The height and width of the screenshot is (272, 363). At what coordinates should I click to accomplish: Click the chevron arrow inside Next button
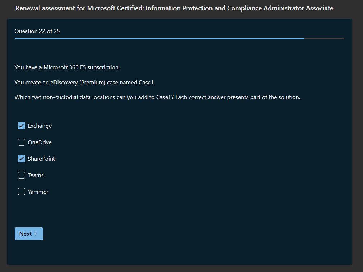pyautogui.click(x=36, y=234)
